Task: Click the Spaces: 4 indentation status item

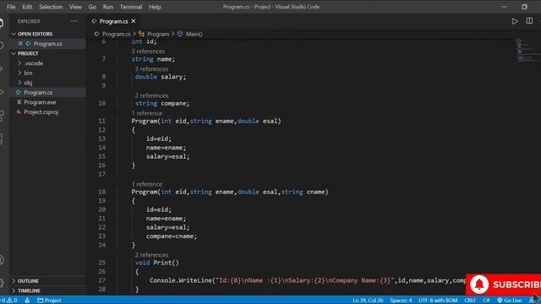Action: pos(401,301)
